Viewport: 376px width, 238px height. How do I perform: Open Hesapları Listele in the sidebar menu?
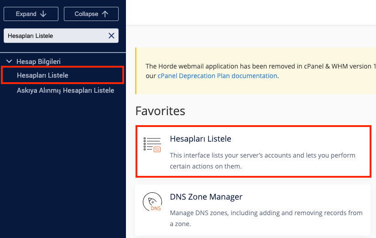[x=42, y=75]
